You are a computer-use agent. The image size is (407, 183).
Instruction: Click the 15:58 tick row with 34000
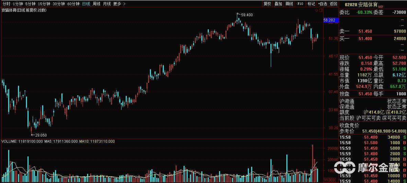[x=373, y=137]
